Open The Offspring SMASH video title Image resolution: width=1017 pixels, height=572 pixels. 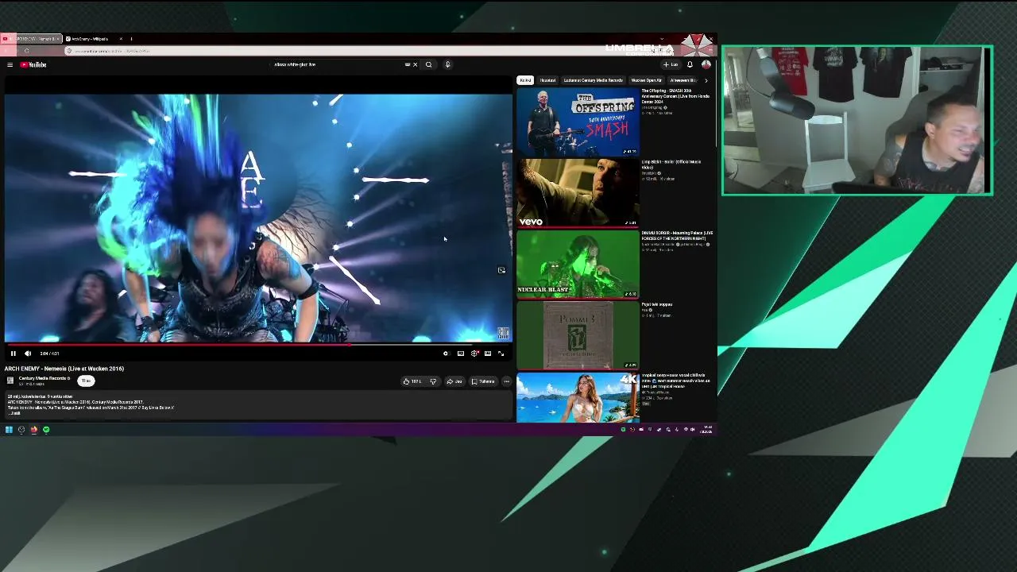click(675, 96)
